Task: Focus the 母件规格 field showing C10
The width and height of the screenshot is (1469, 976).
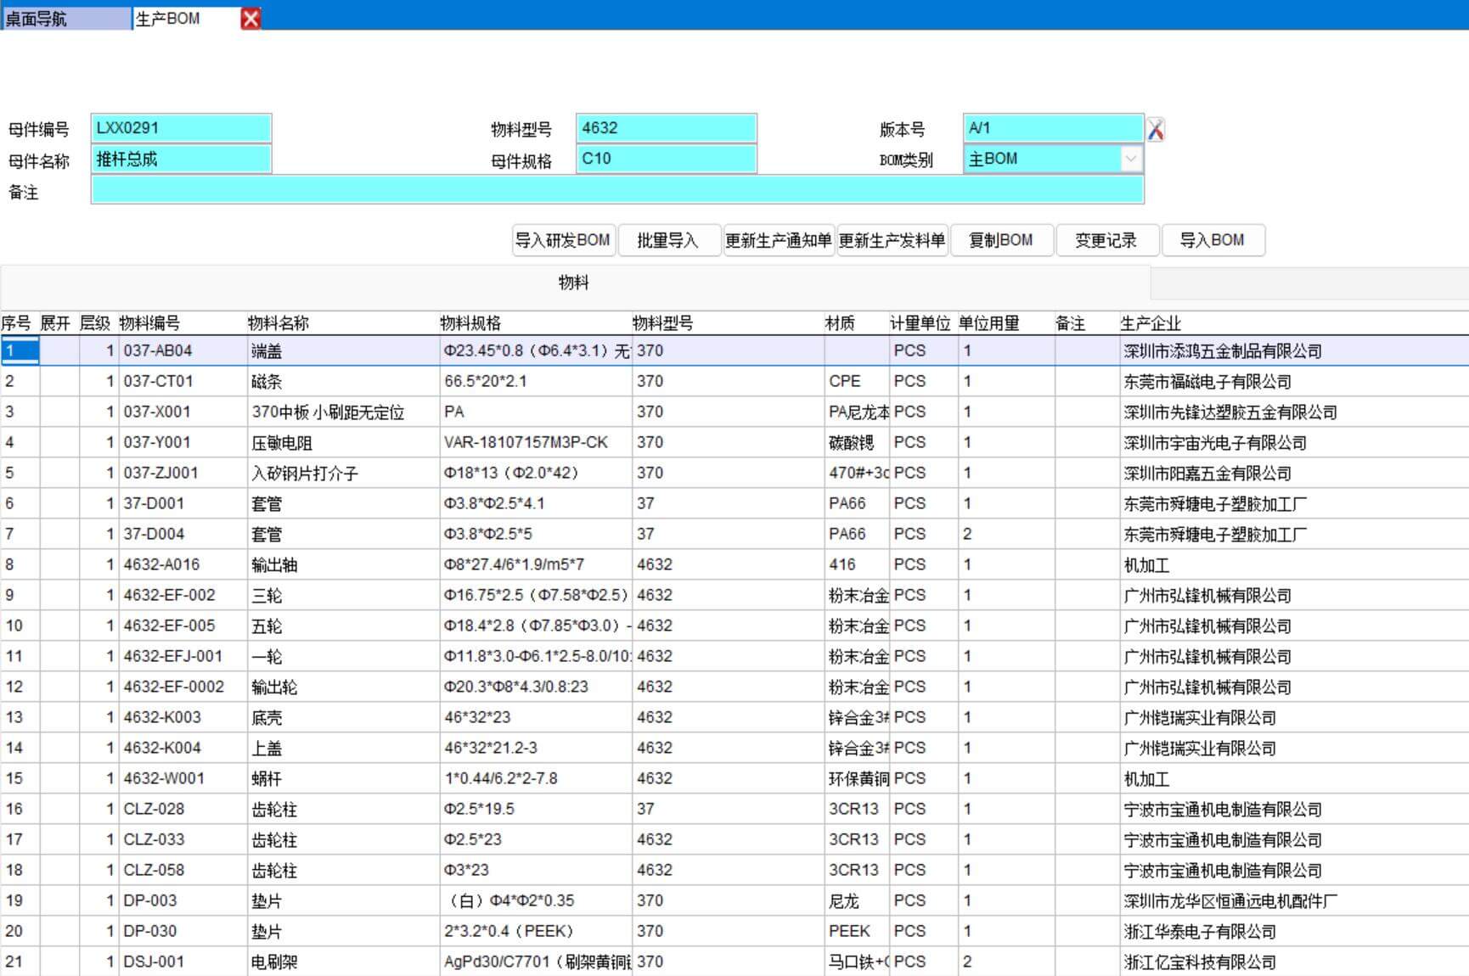Action: 666,159
